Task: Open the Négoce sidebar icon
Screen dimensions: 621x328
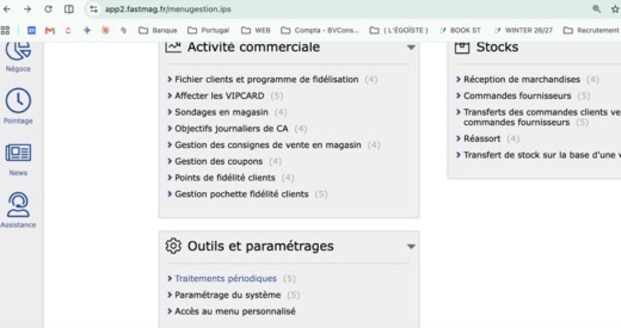Action: [18, 50]
